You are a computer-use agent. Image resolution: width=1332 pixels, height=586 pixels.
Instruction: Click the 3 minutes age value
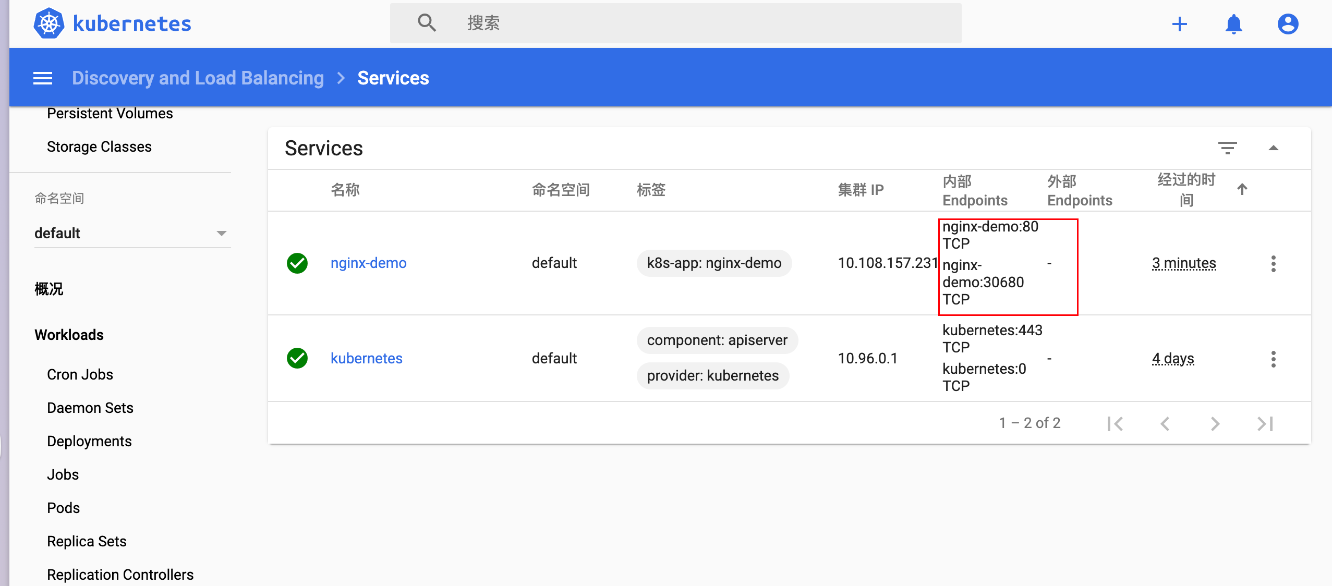pyautogui.click(x=1184, y=263)
